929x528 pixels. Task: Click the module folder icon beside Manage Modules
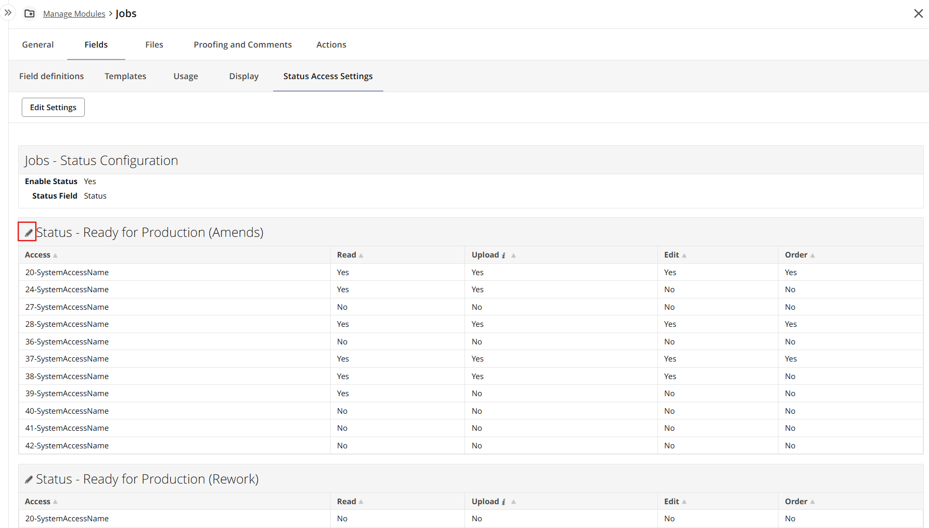(x=29, y=13)
